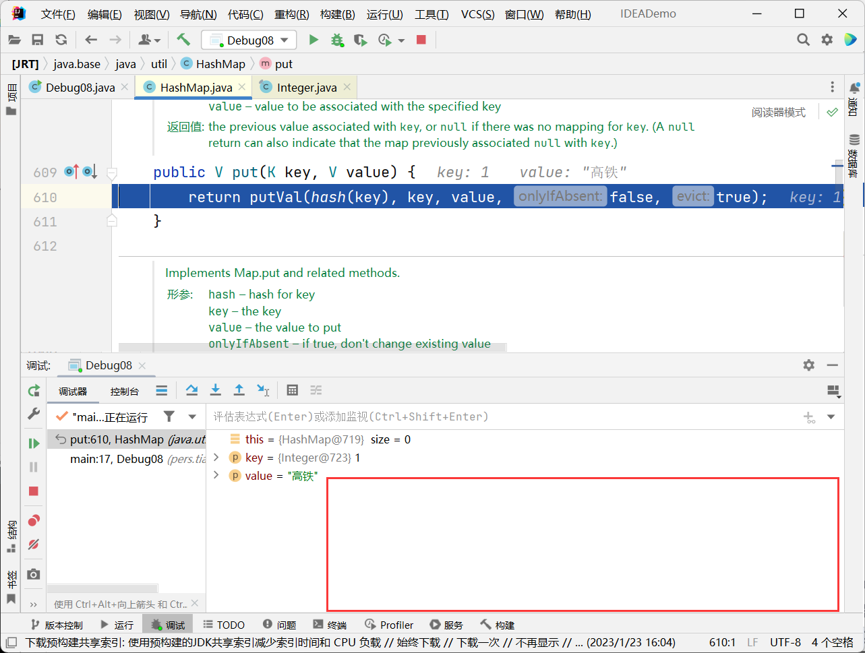Click the Step Out debugger icon
The image size is (865, 653).
239,390
